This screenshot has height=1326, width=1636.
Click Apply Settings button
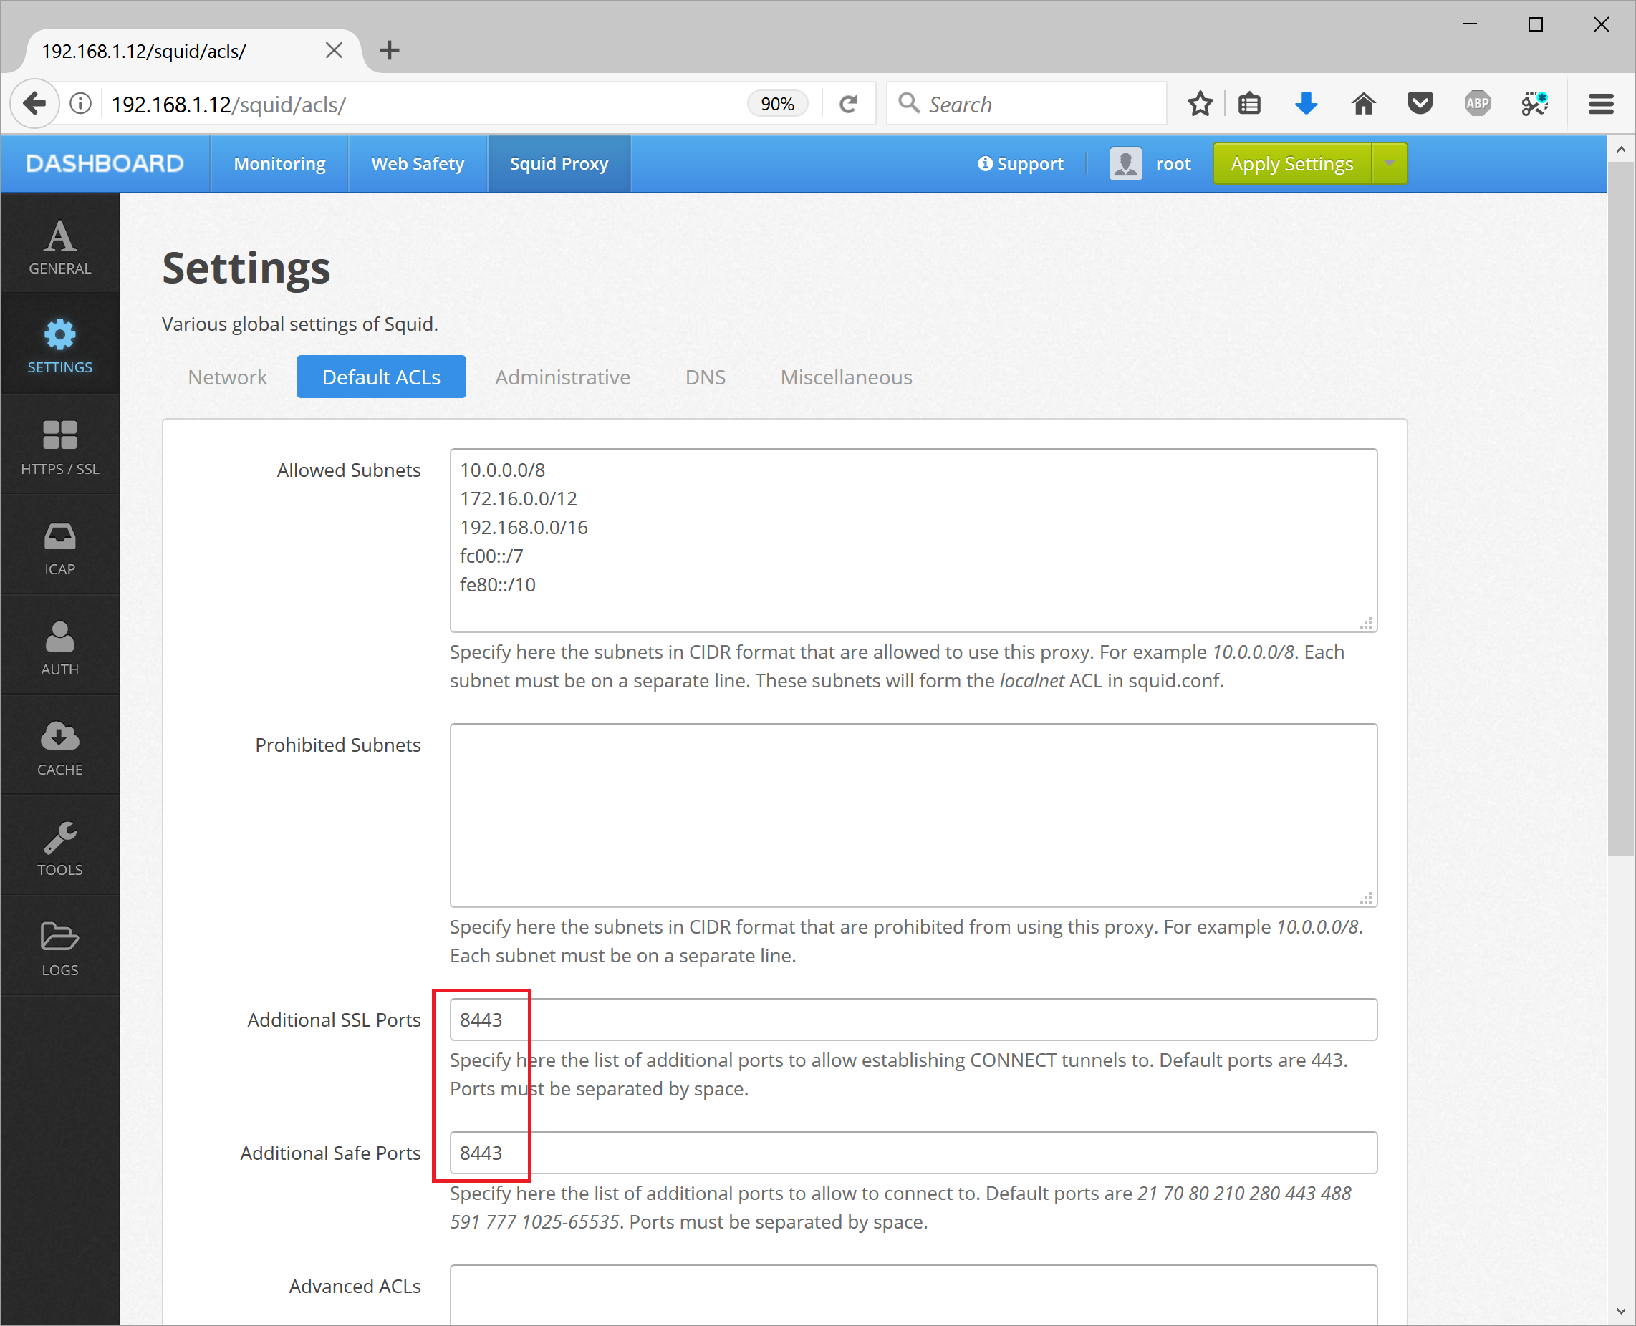(x=1292, y=163)
